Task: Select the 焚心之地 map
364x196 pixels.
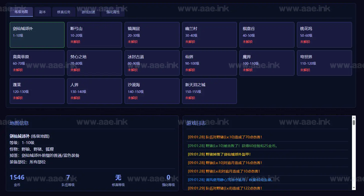Action: (x=94, y=63)
